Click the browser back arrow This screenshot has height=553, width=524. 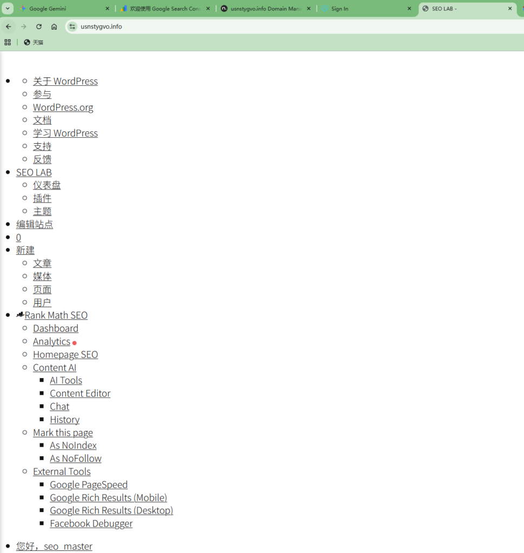(x=9, y=26)
